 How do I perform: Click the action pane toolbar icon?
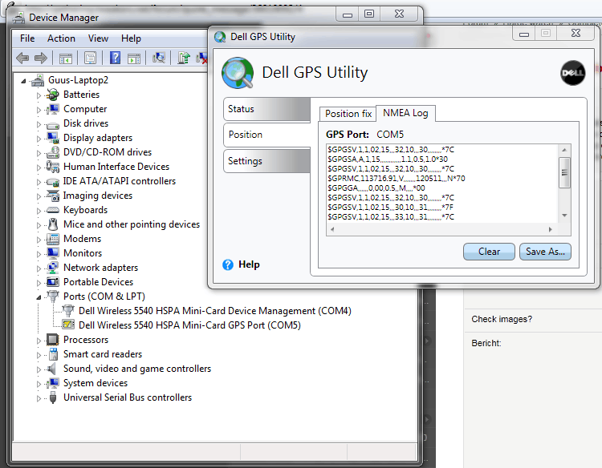tap(134, 58)
